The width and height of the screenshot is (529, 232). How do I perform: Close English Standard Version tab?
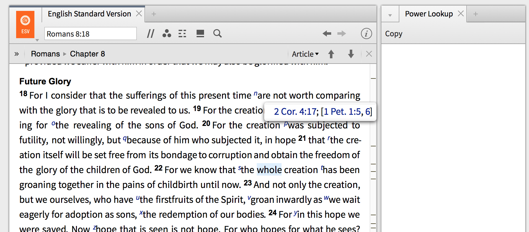click(139, 14)
